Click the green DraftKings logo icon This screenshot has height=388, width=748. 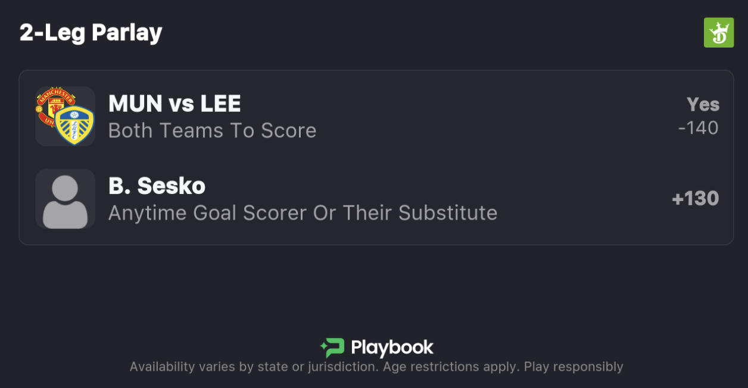[x=718, y=32]
